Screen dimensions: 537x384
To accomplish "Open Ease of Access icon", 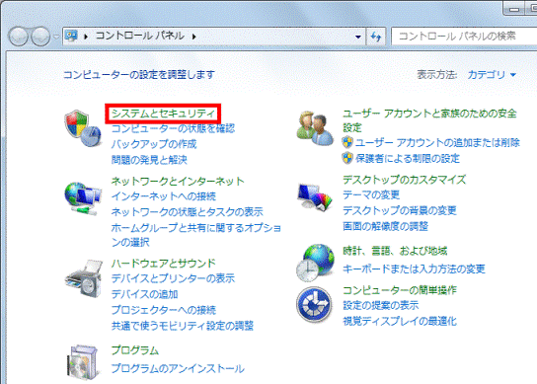I will pos(314,304).
